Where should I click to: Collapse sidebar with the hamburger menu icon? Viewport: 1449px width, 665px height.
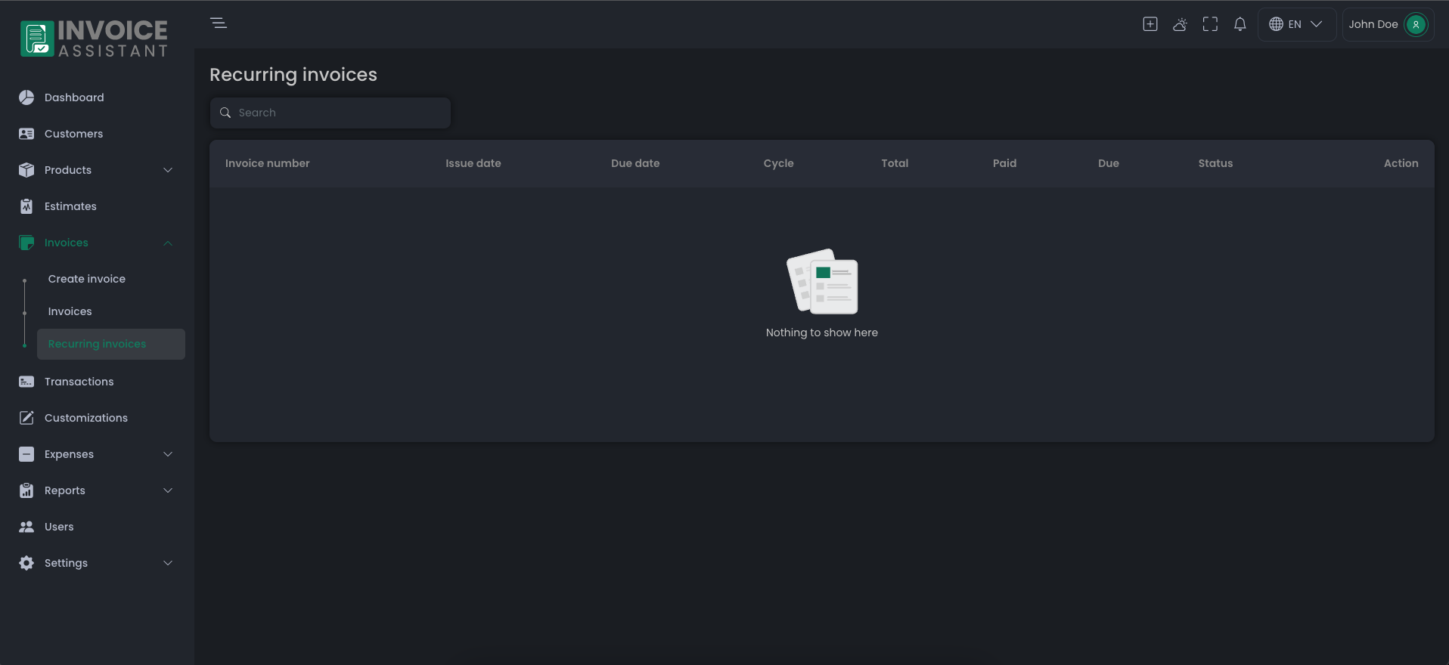(x=219, y=23)
